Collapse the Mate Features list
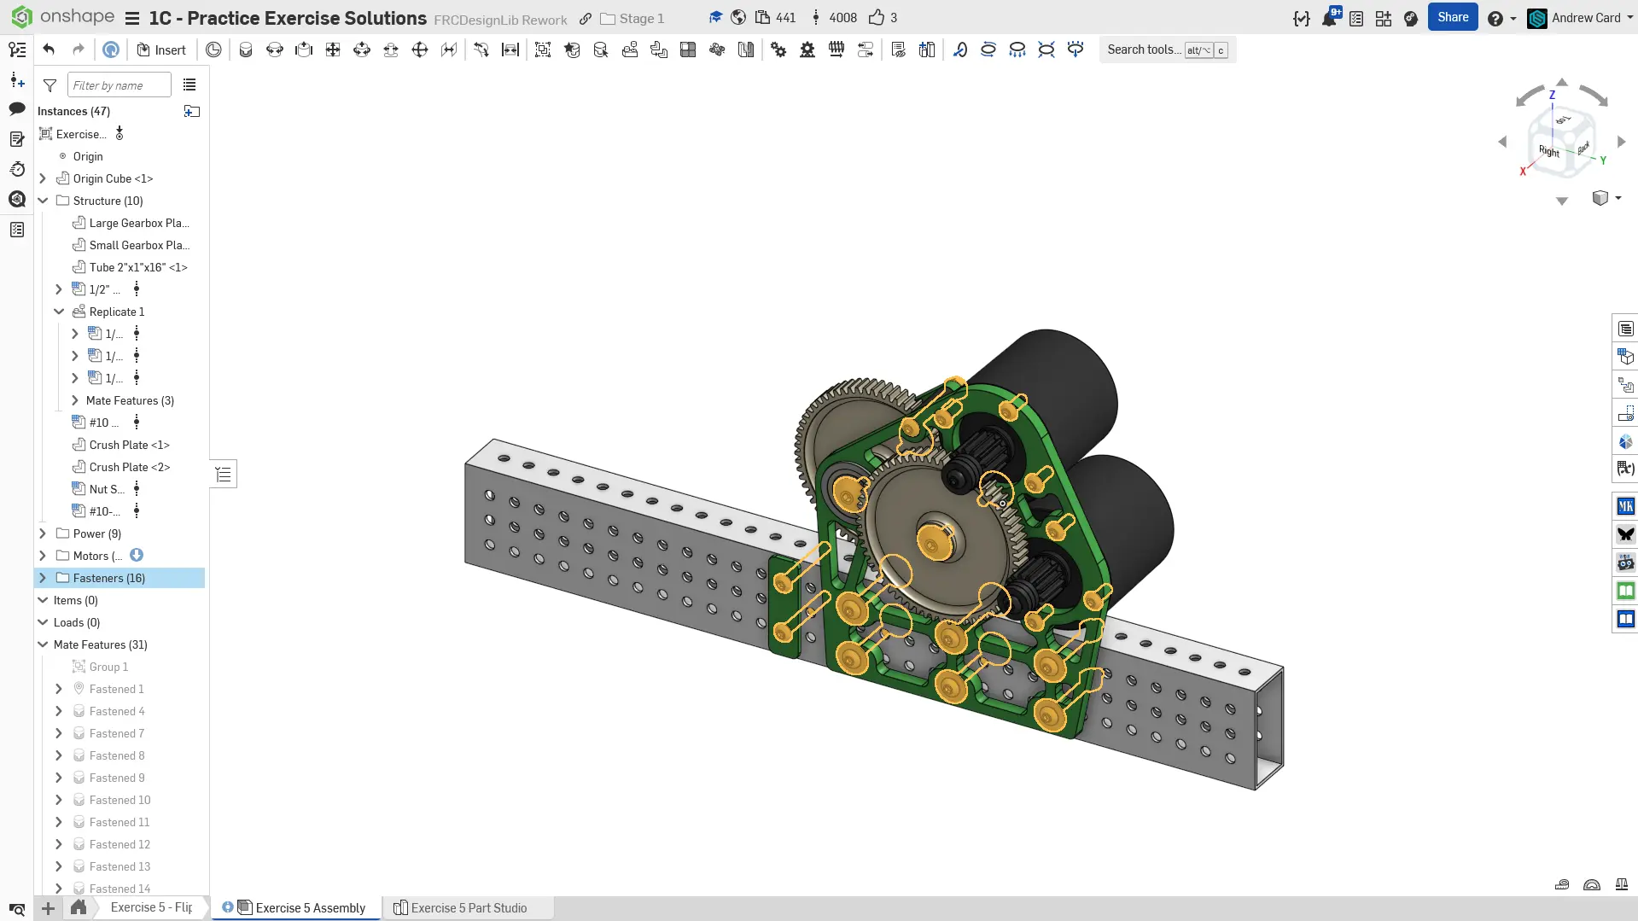 pyautogui.click(x=43, y=644)
